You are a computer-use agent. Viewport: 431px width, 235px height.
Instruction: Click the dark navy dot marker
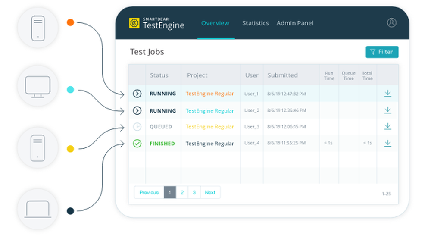[70, 211]
